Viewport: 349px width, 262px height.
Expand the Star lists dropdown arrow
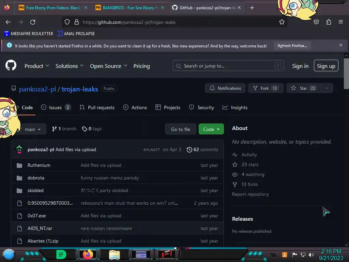coord(327,88)
